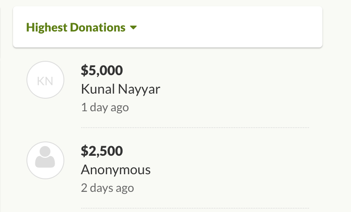
Task: Open the Highest Donations sort menu label
Action: point(76,28)
